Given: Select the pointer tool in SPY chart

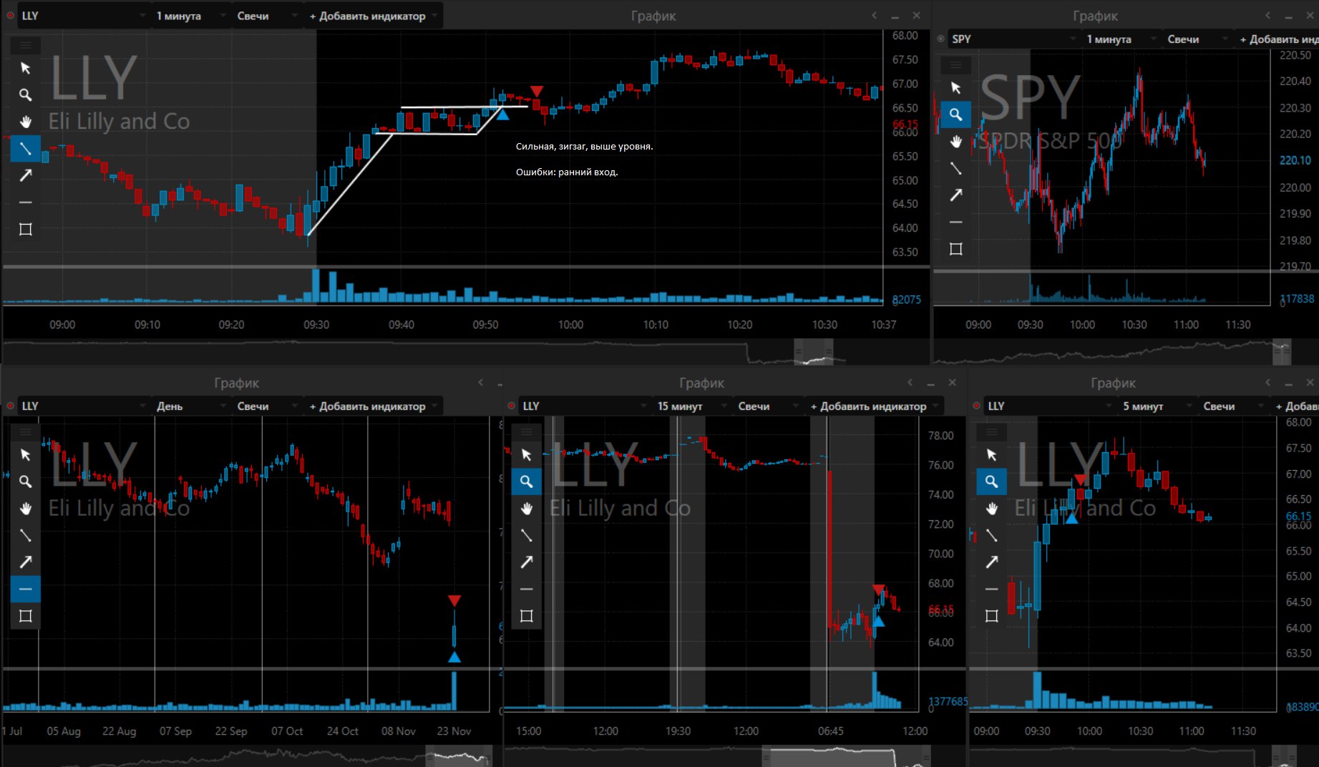Looking at the screenshot, I should [x=955, y=87].
